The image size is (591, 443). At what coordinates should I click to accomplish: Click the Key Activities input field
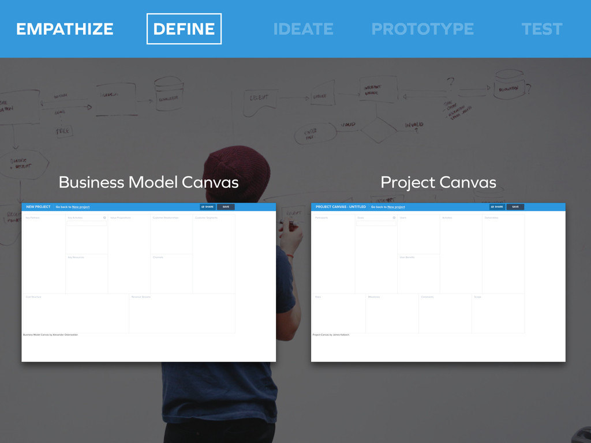click(87, 223)
